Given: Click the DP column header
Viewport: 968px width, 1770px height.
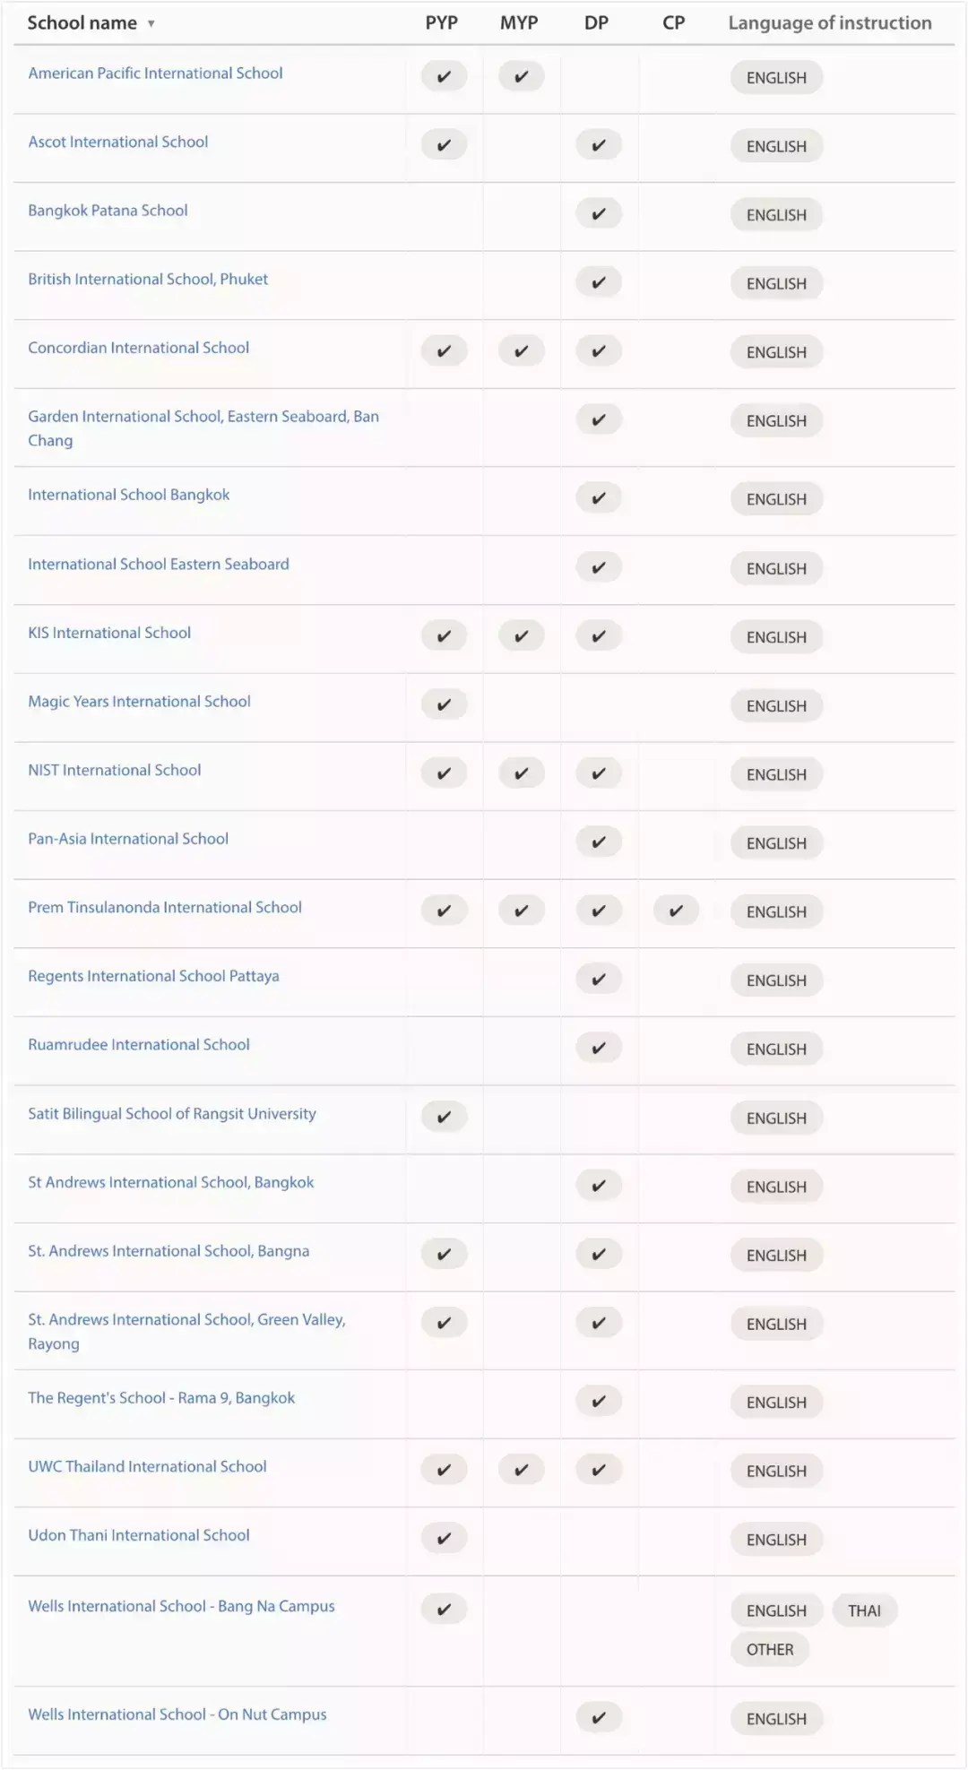Looking at the screenshot, I should [596, 23].
